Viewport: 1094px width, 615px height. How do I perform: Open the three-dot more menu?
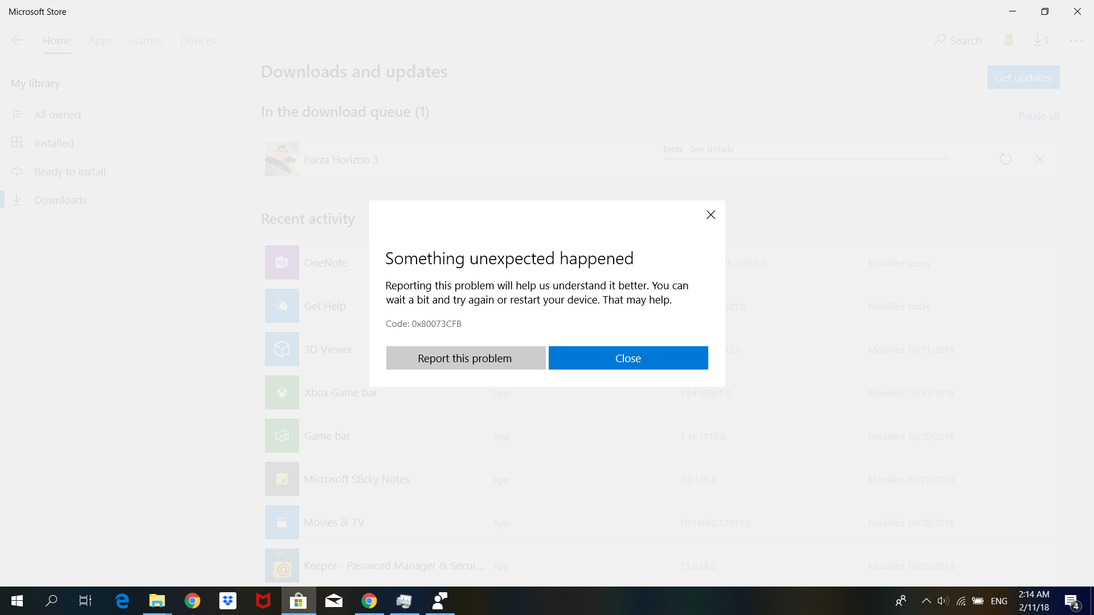coord(1076,40)
